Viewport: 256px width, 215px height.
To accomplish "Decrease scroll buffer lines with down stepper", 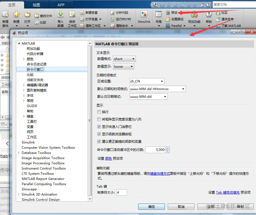I will click(x=167, y=151).
